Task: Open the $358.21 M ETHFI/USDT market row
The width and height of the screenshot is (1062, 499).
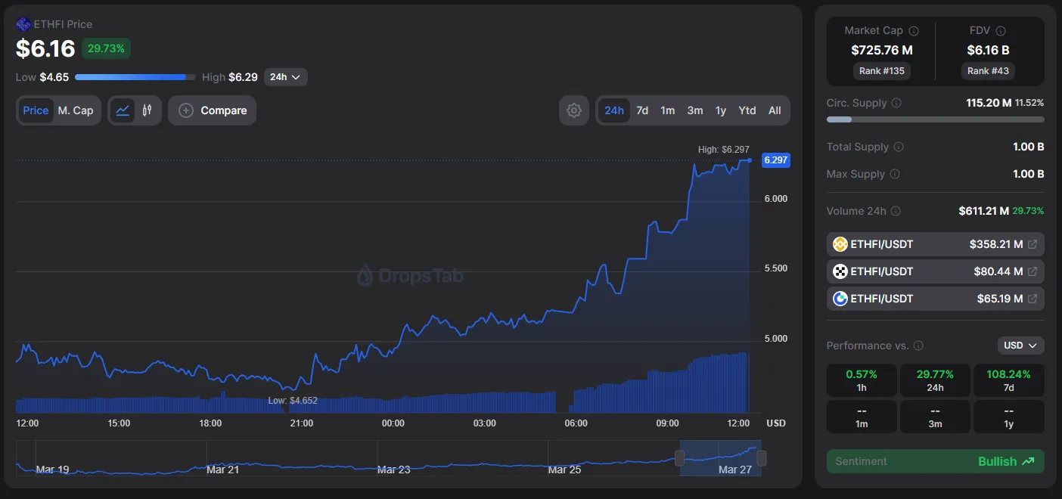Action: coord(936,244)
